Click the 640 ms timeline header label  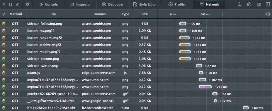coord(205,14)
